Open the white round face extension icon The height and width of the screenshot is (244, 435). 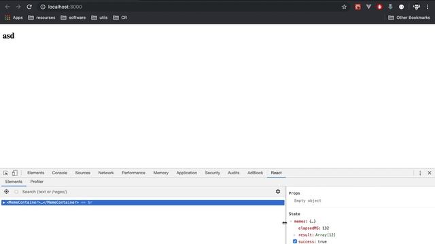[x=401, y=7]
